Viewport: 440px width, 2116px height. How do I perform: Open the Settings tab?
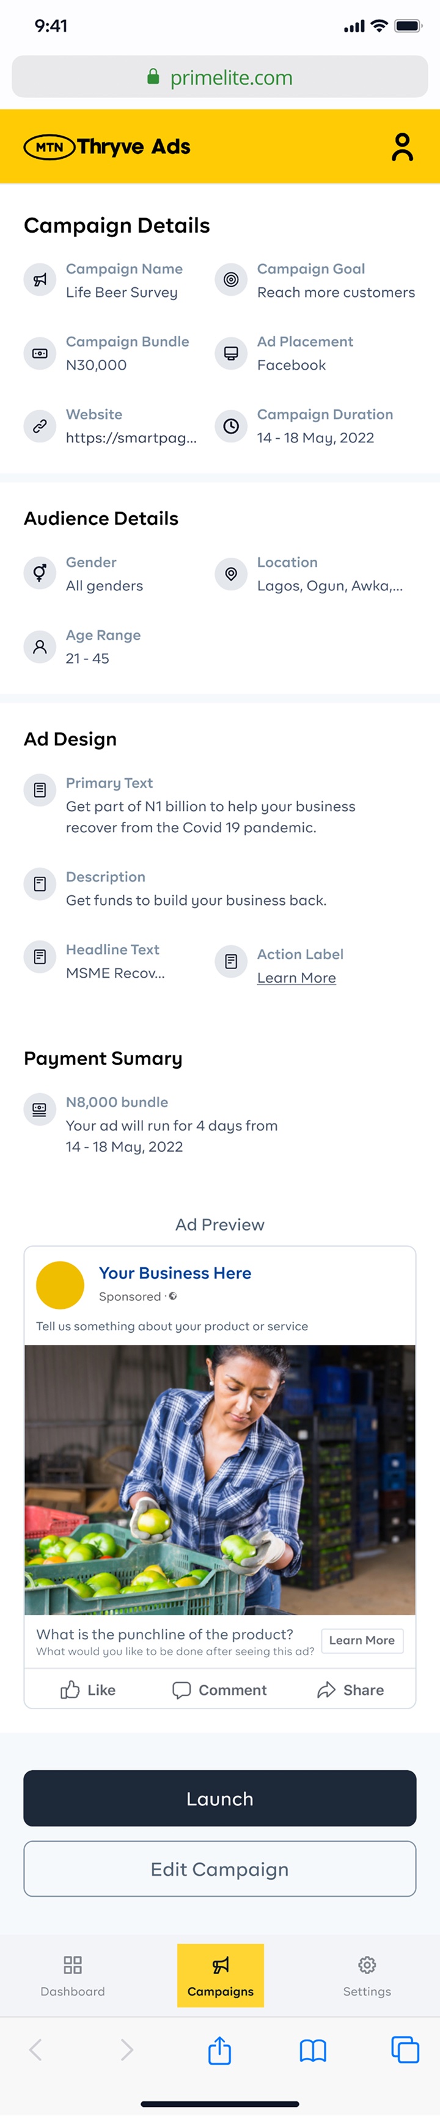(x=367, y=1975)
